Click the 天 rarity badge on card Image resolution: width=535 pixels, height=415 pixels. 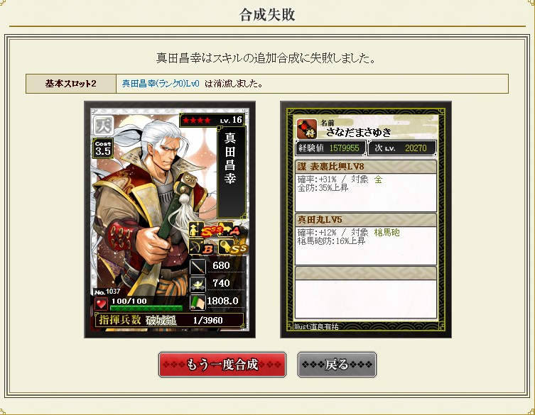[104, 126]
